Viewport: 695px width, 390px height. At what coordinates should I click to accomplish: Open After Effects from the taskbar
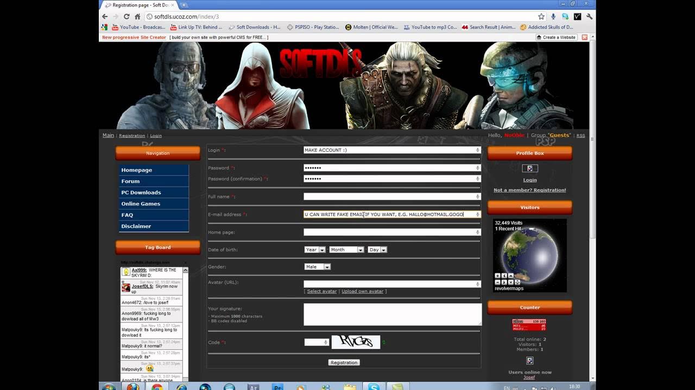(x=254, y=387)
